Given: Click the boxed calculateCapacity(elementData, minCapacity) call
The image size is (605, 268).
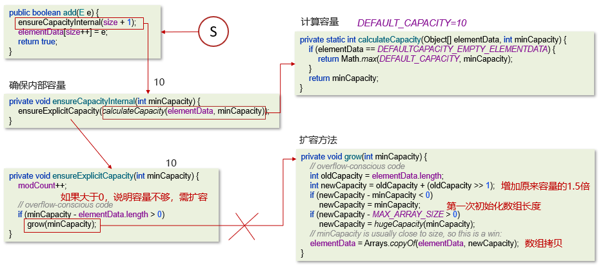Looking at the screenshot, I should (184, 111).
